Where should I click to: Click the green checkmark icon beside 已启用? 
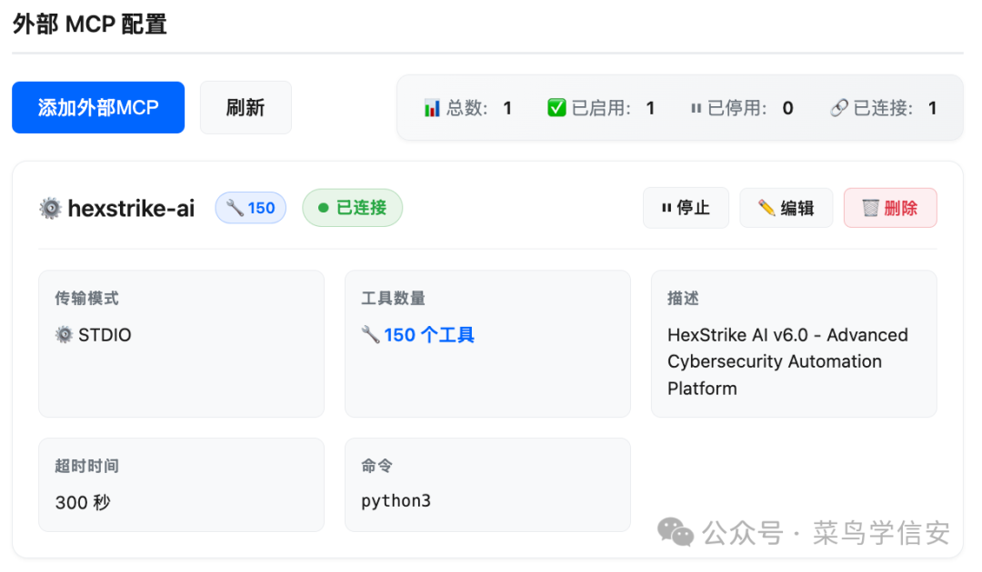[x=558, y=107]
